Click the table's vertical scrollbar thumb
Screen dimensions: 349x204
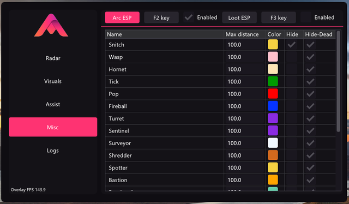[x=338, y=81]
